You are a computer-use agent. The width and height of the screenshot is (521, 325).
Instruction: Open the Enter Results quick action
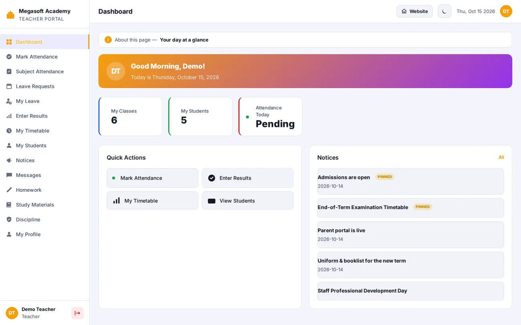point(248,178)
